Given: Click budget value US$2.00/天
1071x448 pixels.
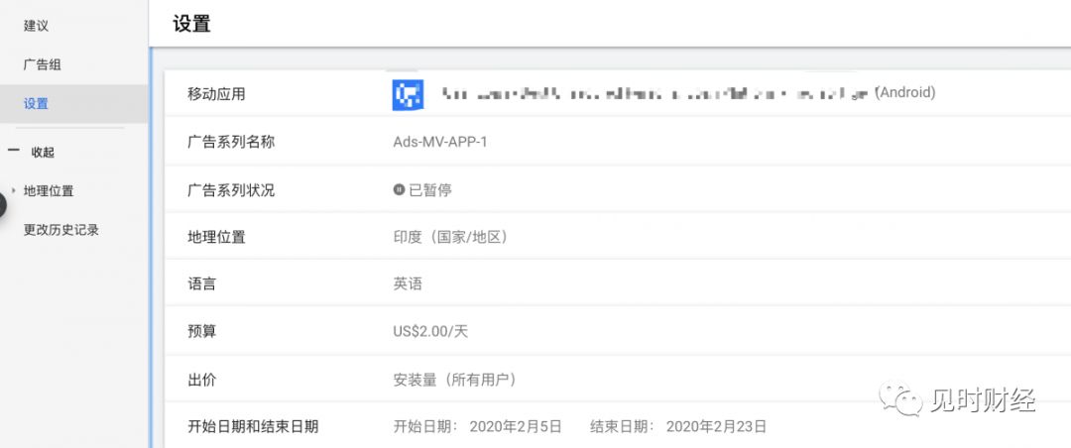Looking at the screenshot, I should (430, 332).
